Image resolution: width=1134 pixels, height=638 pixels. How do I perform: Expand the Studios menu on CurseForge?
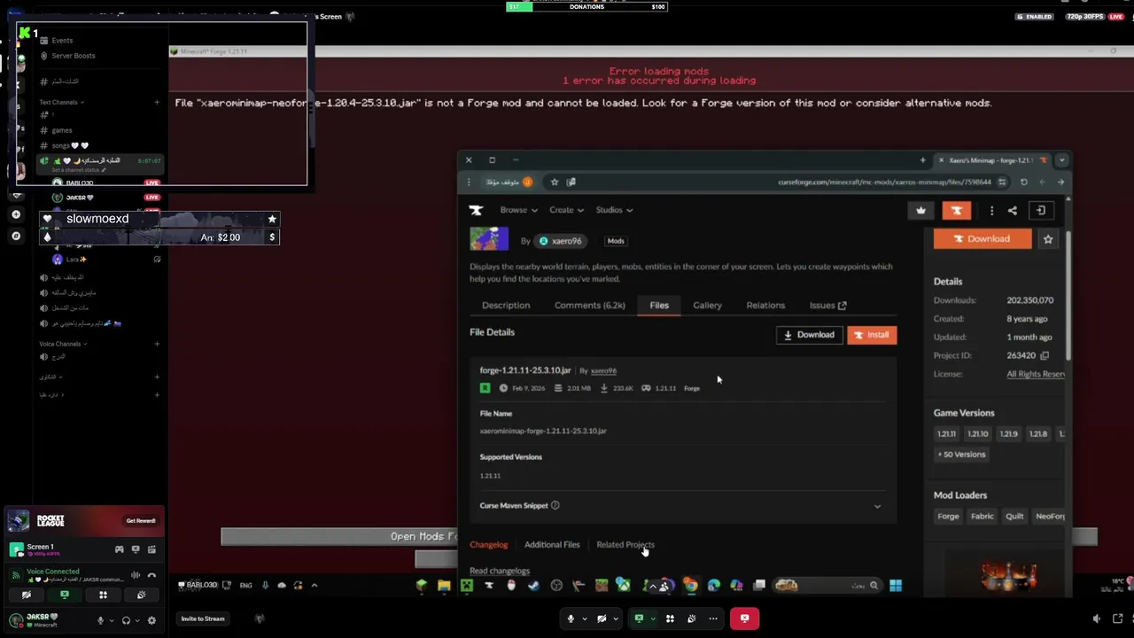coord(613,210)
